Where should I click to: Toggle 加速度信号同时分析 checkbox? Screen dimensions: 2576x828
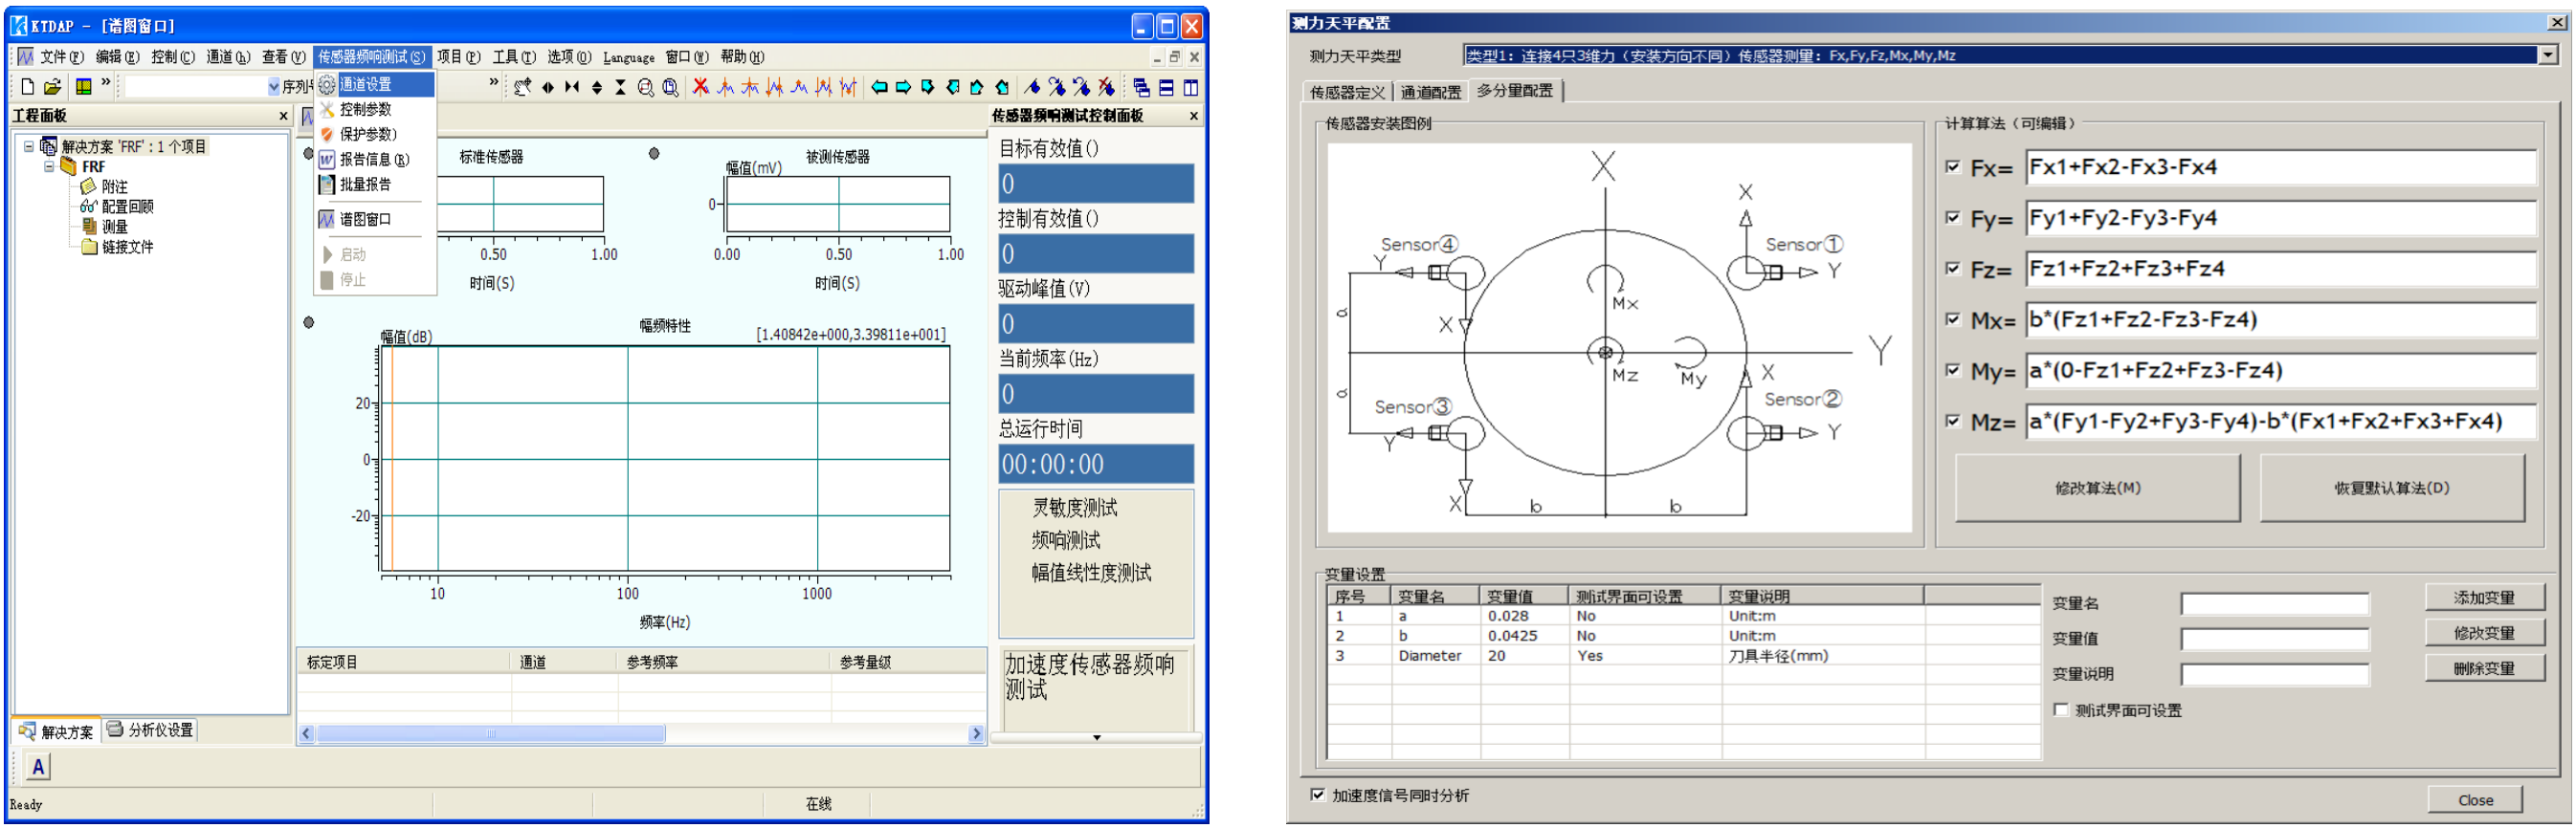(1318, 795)
